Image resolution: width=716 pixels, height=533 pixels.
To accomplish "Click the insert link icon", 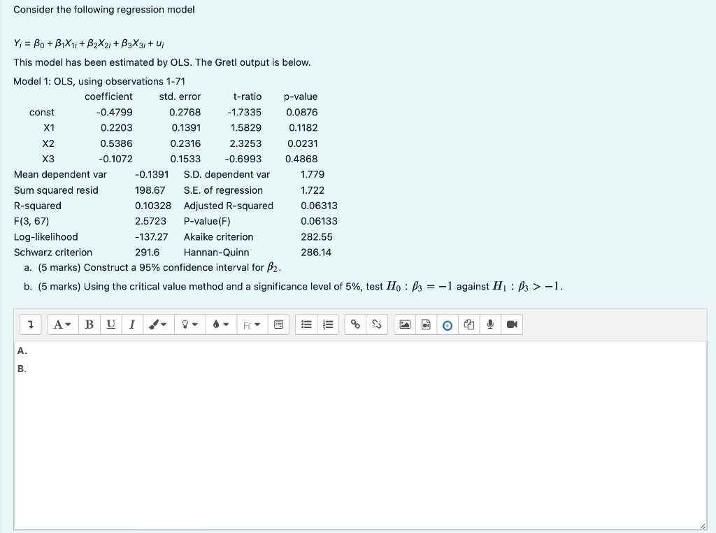I will point(356,324).
